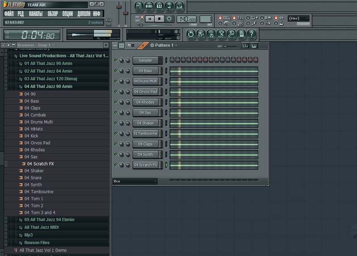Click the undo history icon
357x256 pixels.
click(190, 34)
